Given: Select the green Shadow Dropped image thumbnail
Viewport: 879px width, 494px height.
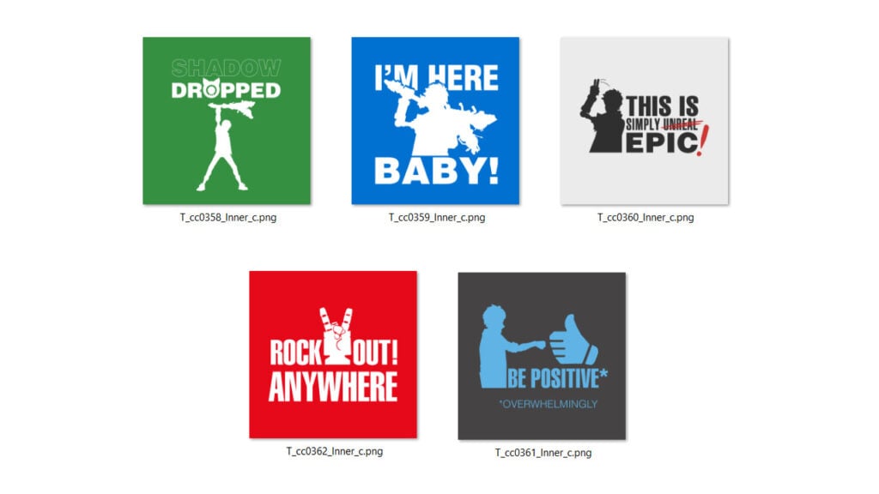Looking at the screenshot, I should (x=227, y=120).
